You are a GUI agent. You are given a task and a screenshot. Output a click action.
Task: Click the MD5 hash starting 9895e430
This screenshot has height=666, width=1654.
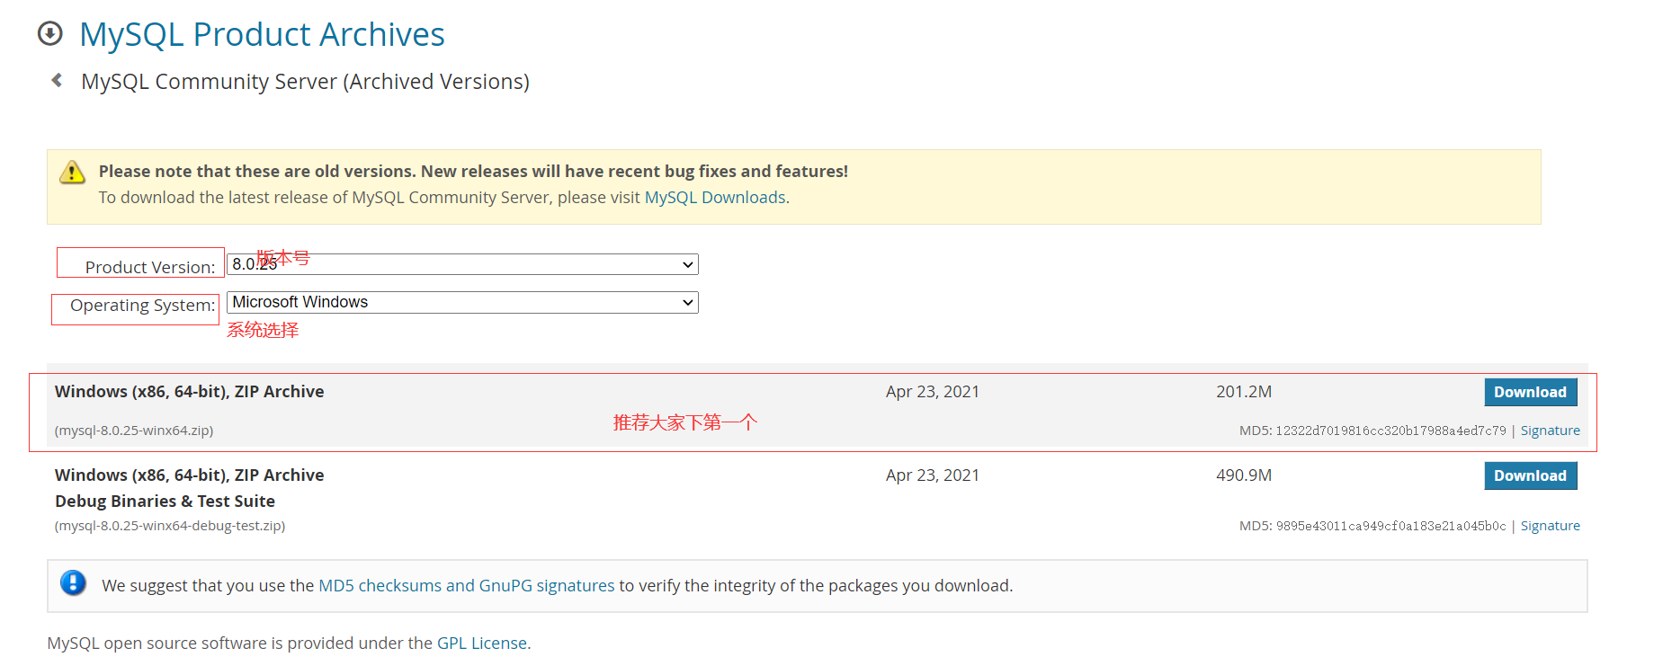1390,526
